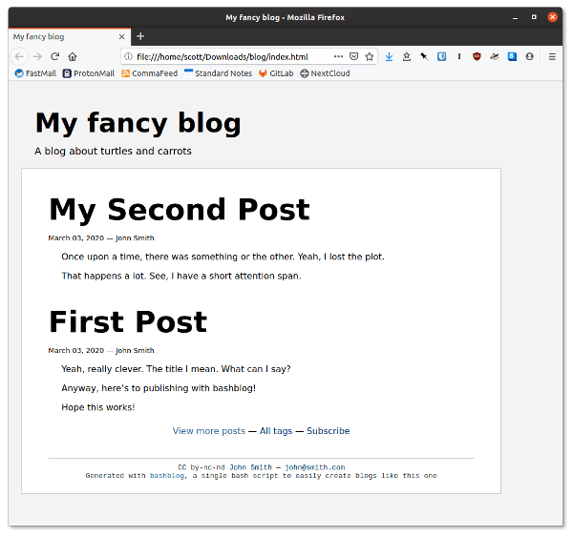Follow the 'View more posts' link

[208, 431]
